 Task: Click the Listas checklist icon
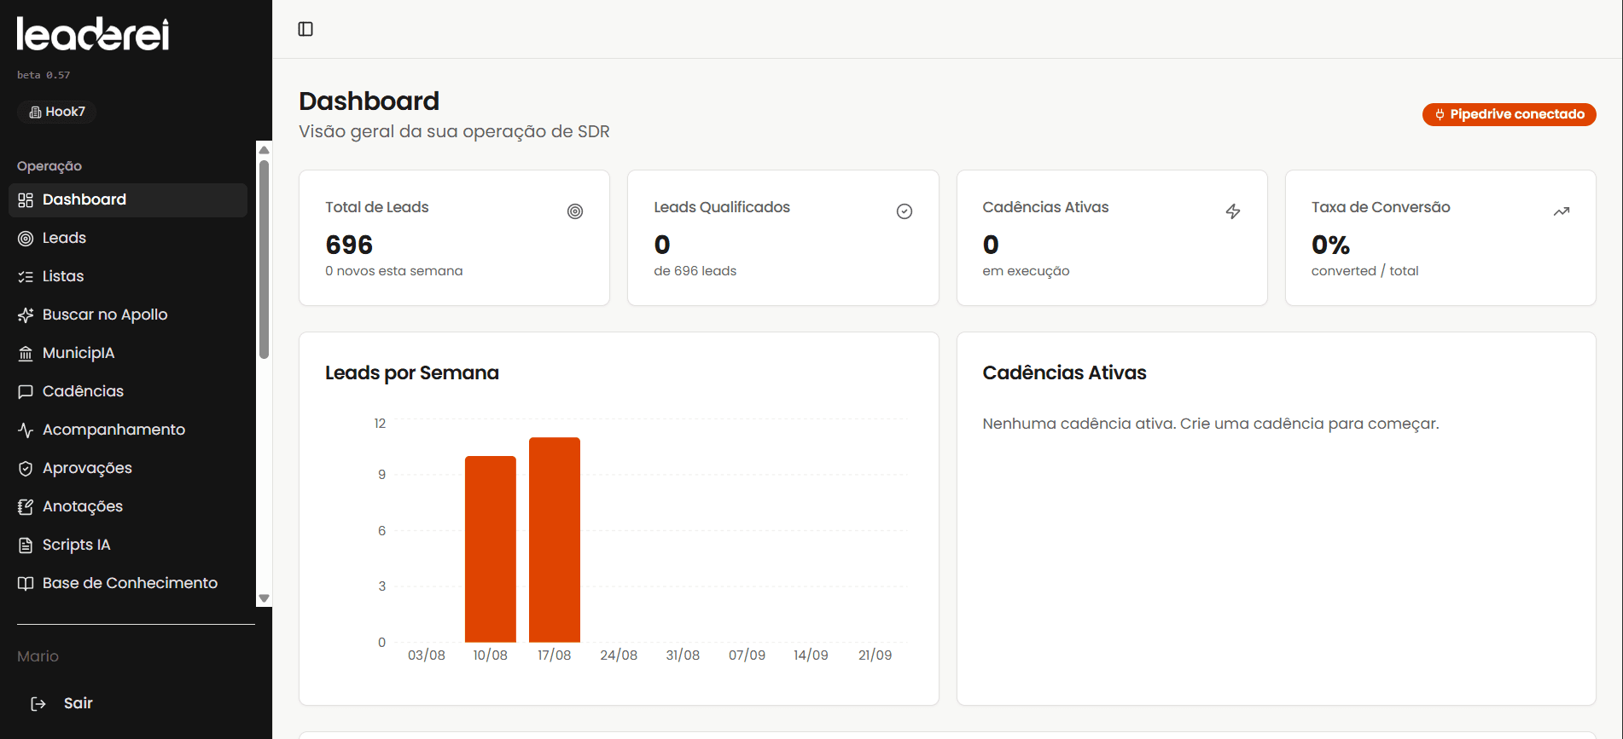[26, 276]
